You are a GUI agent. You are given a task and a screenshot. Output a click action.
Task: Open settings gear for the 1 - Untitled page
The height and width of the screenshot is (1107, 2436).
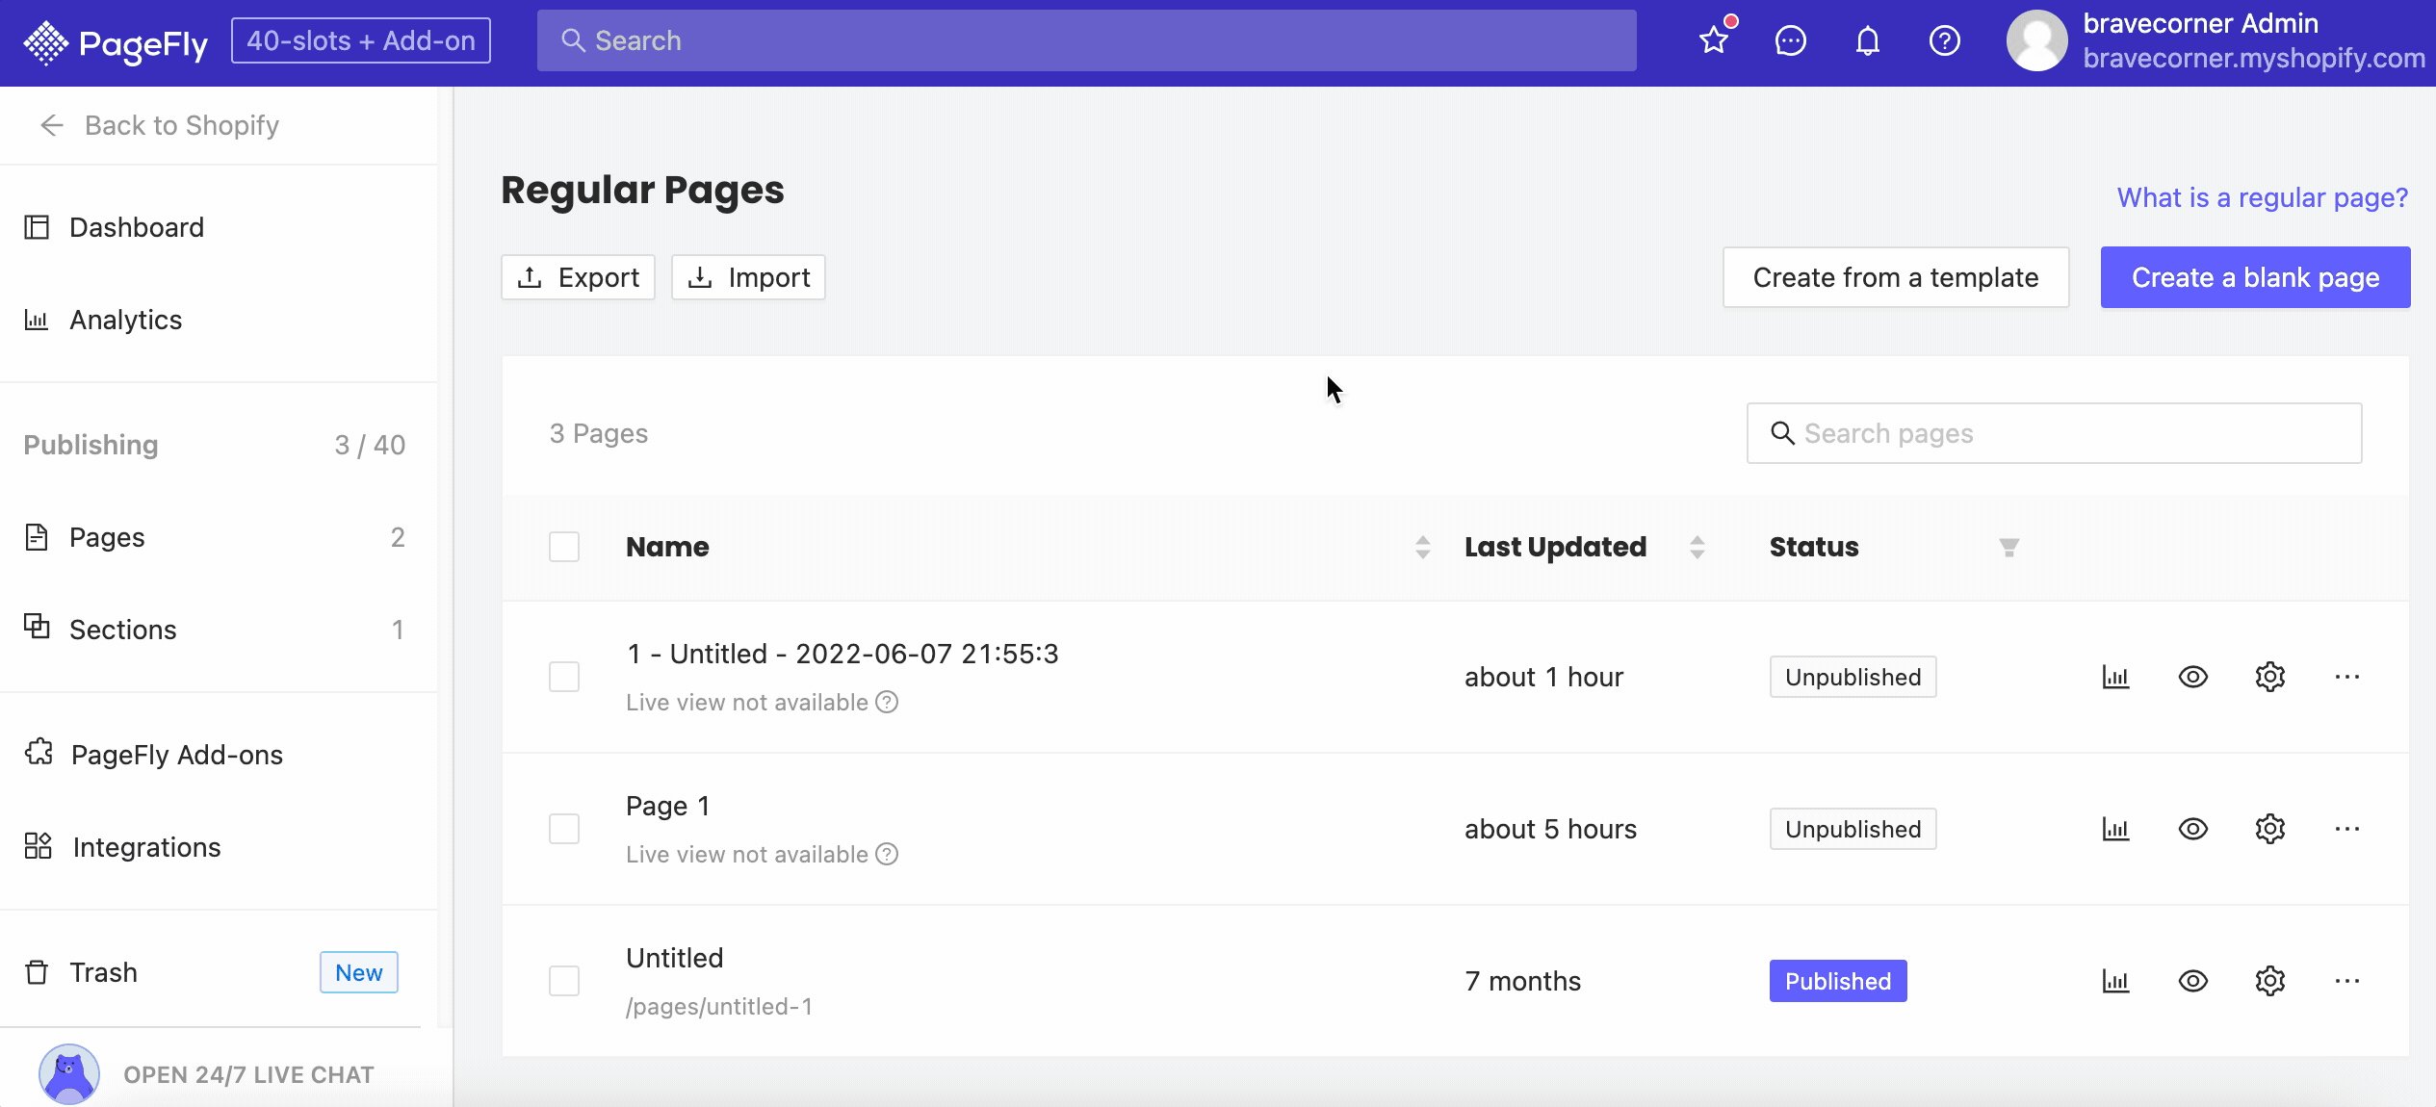[x=2270, y=677]
